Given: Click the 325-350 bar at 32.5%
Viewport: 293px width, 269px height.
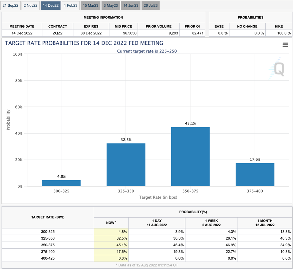Looking at the screenshot, I should pyautogui.click(x=126, y=165).
